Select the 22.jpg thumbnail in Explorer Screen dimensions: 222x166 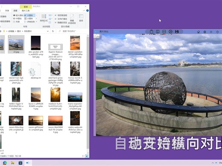[16, 44]
